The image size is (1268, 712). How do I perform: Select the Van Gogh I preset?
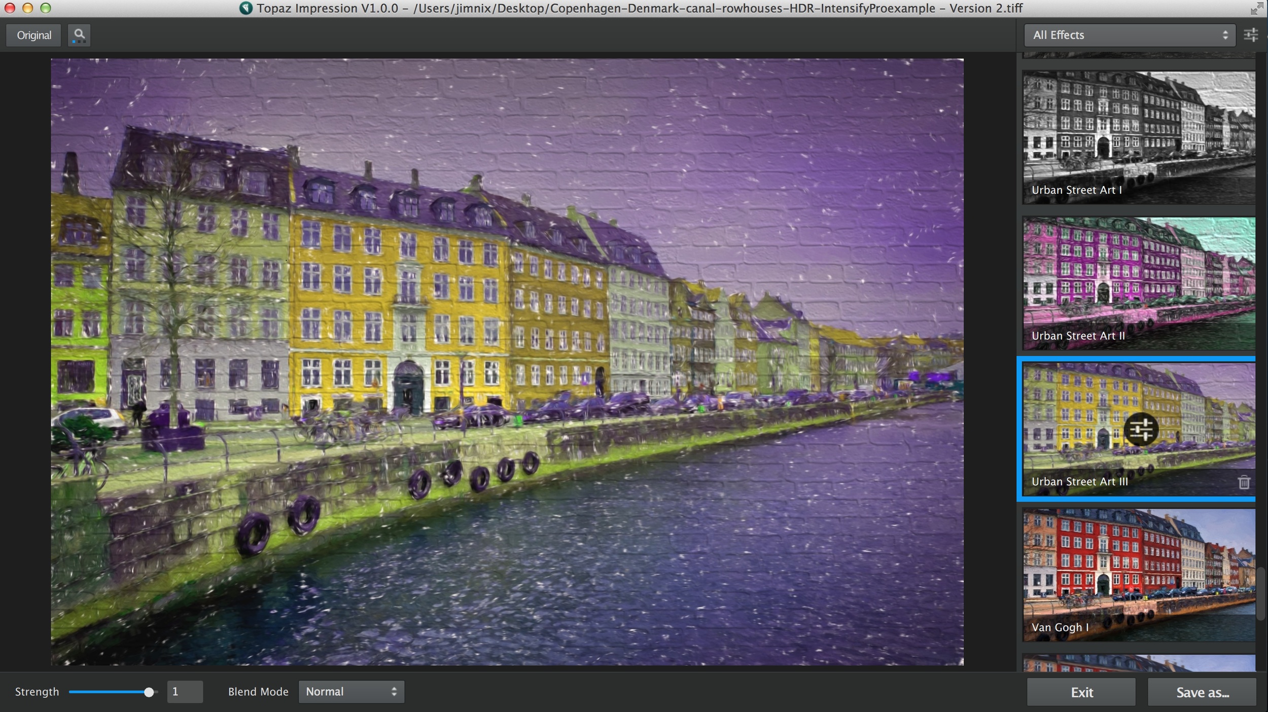coord(1139,575)
